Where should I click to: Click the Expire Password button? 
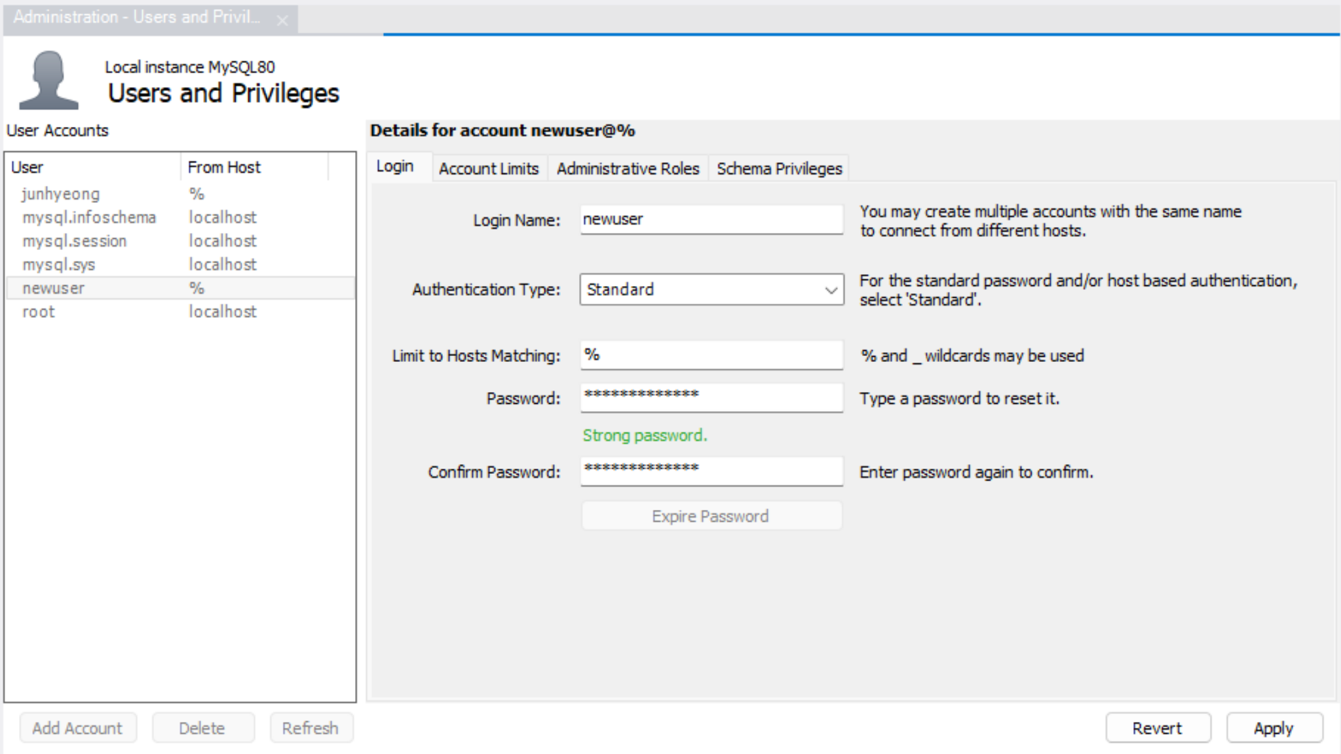click(x=711, y=516)
